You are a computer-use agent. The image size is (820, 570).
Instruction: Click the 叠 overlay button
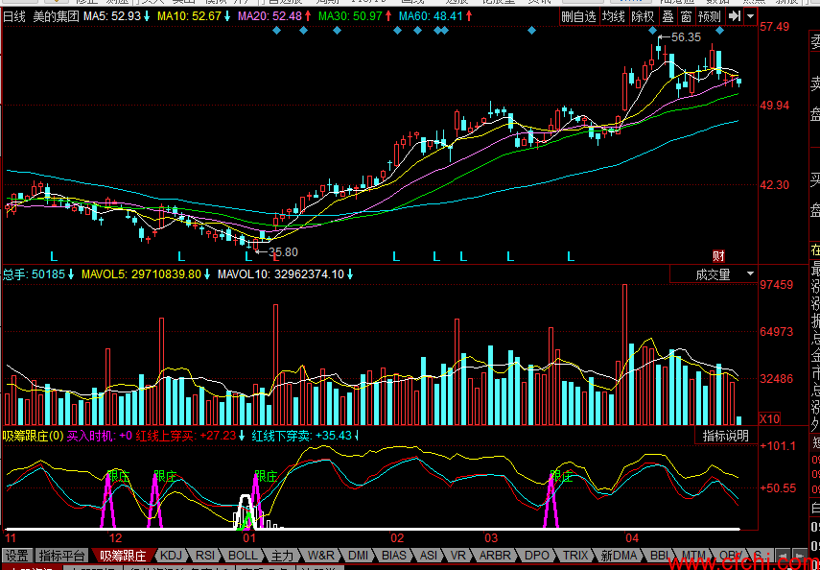tap(668, 16)
